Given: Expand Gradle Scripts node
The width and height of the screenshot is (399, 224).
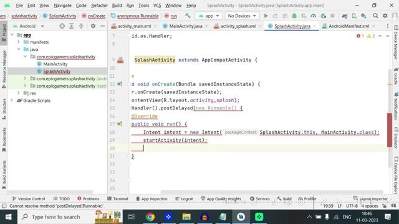Looking at the screenshot, I should (x=12, y=100).
